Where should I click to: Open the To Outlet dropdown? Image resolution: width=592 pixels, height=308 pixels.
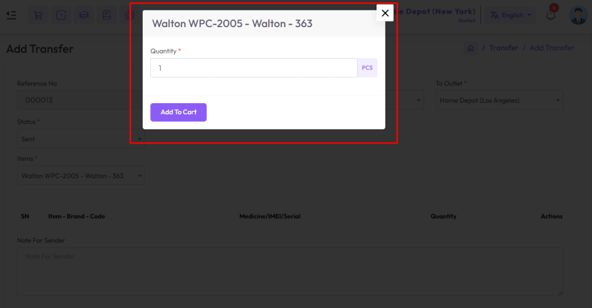pyautogui.click(x=499, y=100)
